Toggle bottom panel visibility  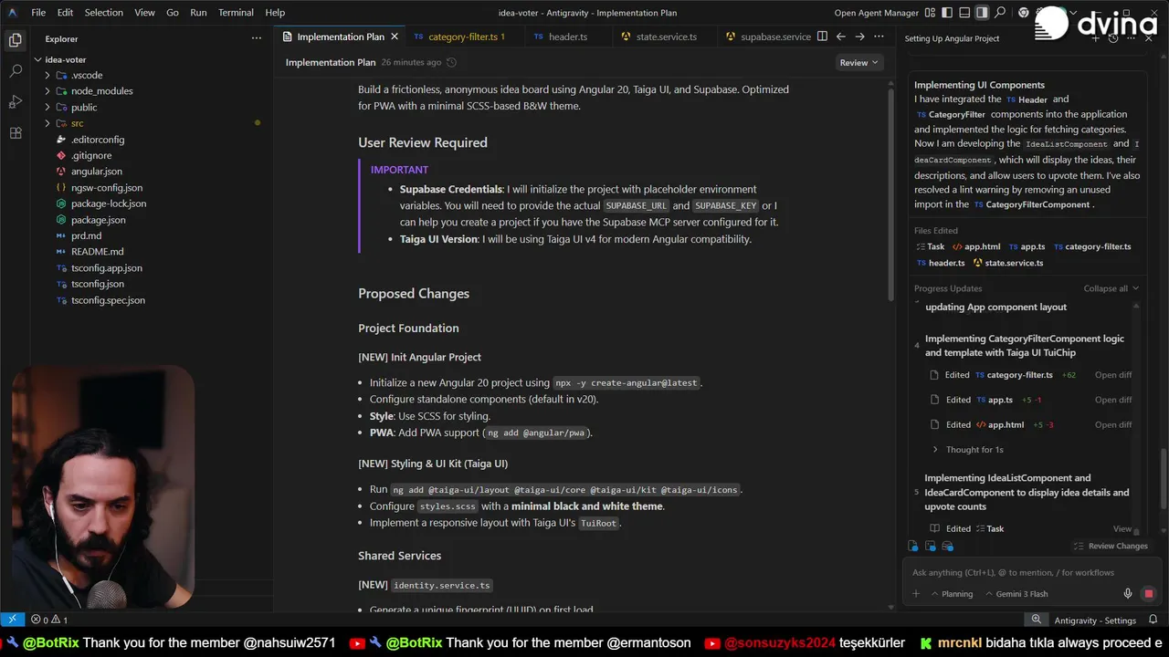964,13
